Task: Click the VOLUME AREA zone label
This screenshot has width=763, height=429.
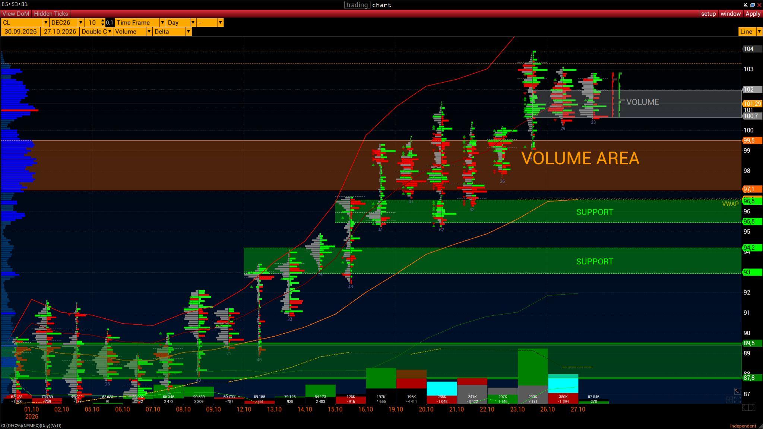Action: (x=580, y=158)
